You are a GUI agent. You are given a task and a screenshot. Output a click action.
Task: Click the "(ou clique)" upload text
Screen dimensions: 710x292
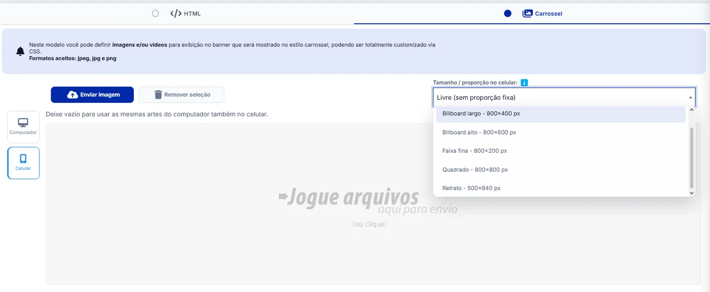[370, 224]
